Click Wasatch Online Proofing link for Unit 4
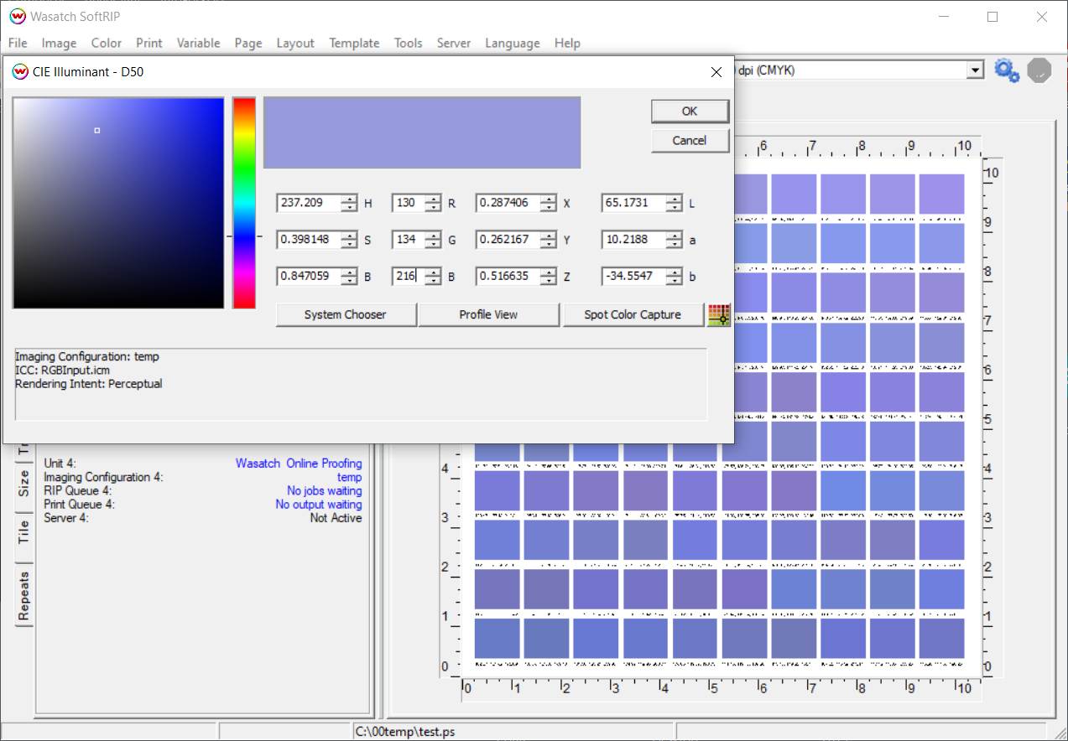Screen dimensions: 1068x741 [299, 463]
